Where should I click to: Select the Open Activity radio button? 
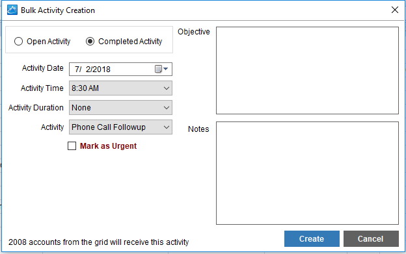click(18, 42)
